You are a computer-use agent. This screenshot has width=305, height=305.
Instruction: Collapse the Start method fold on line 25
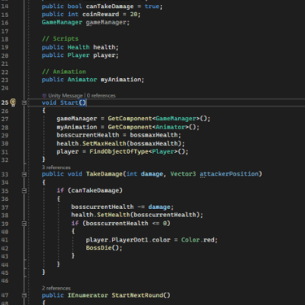(x=24, y=102)
